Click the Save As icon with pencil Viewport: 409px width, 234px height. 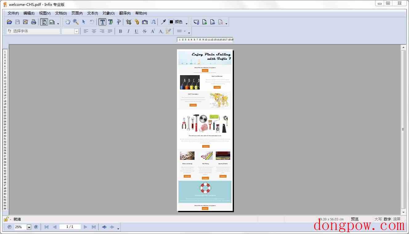26,22
